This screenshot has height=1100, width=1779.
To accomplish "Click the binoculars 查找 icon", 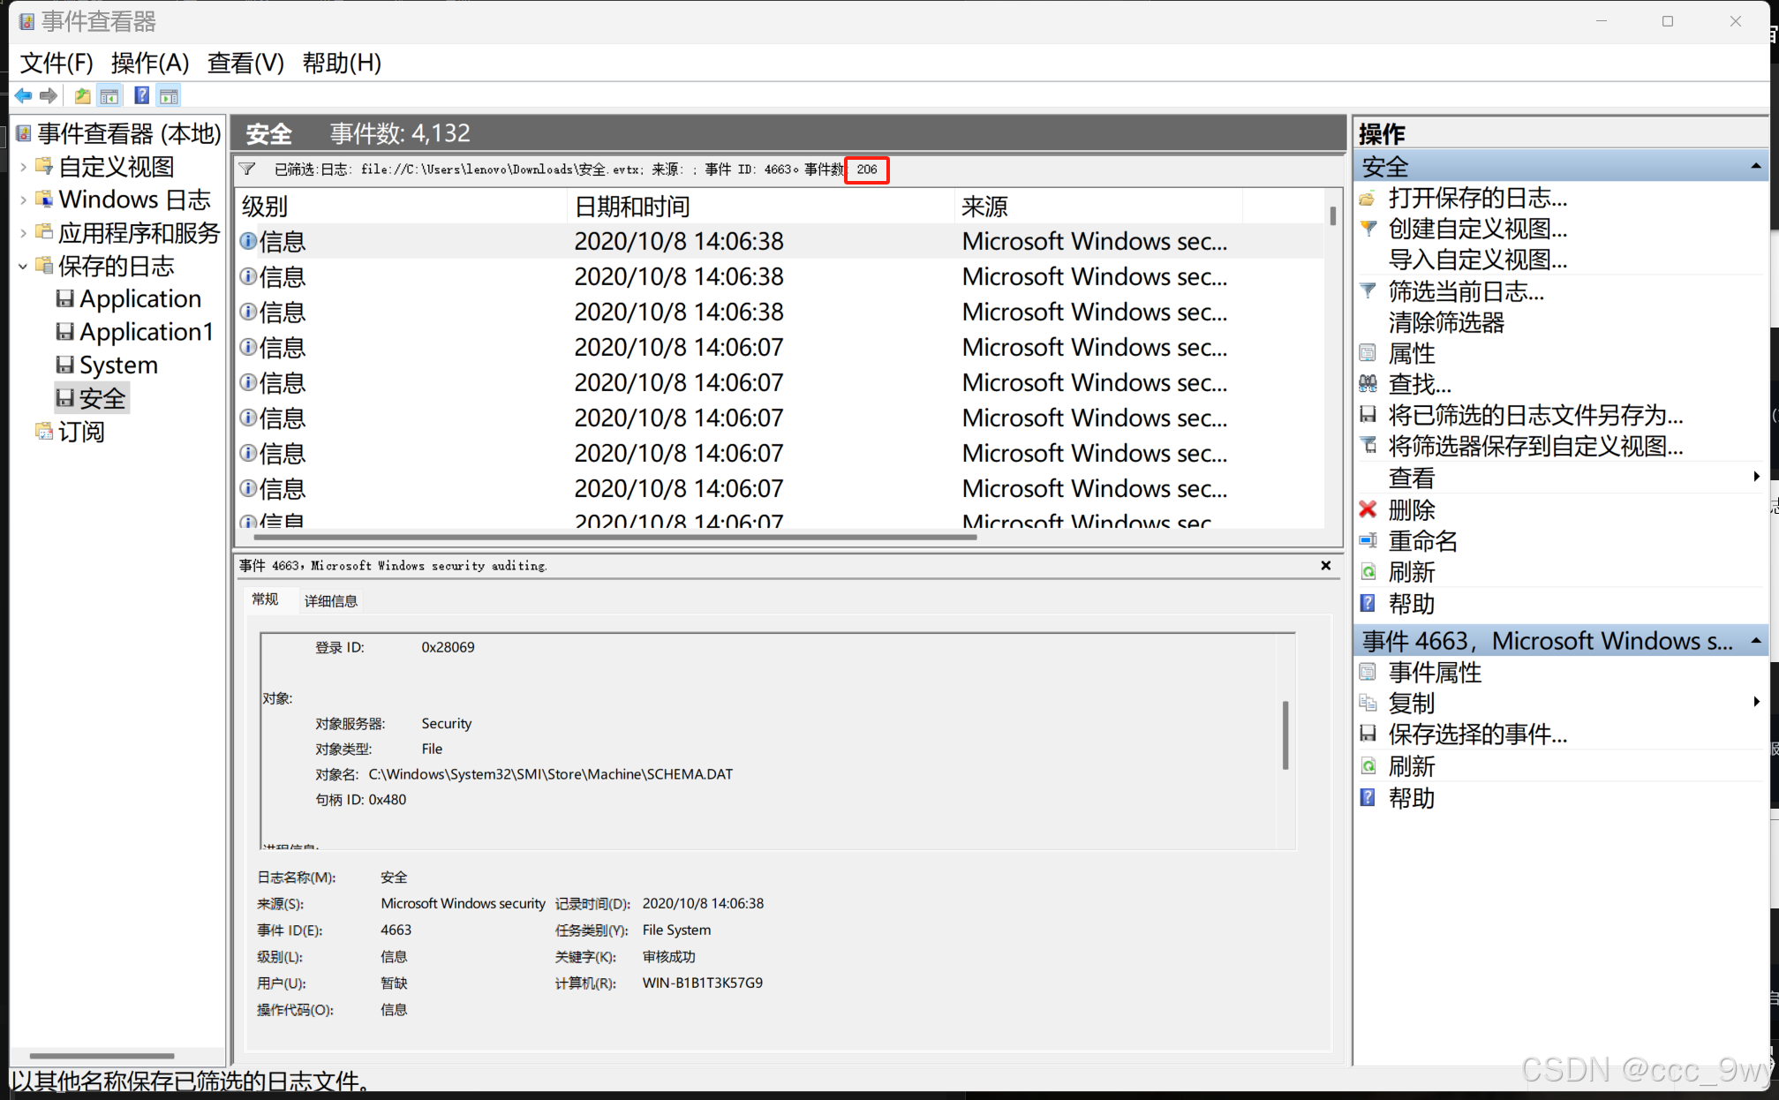I will point(1368,383).
